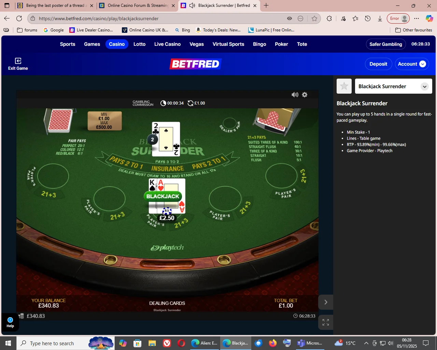Open the Bing bookmark
This screenshot has width=437, height=350.
coord(182,30)
